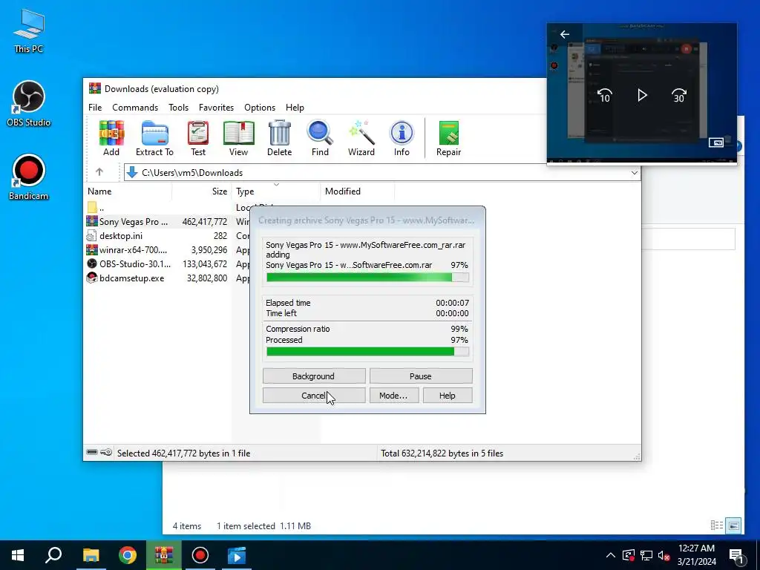Select the Bandicam desktop shortcut

29,177
